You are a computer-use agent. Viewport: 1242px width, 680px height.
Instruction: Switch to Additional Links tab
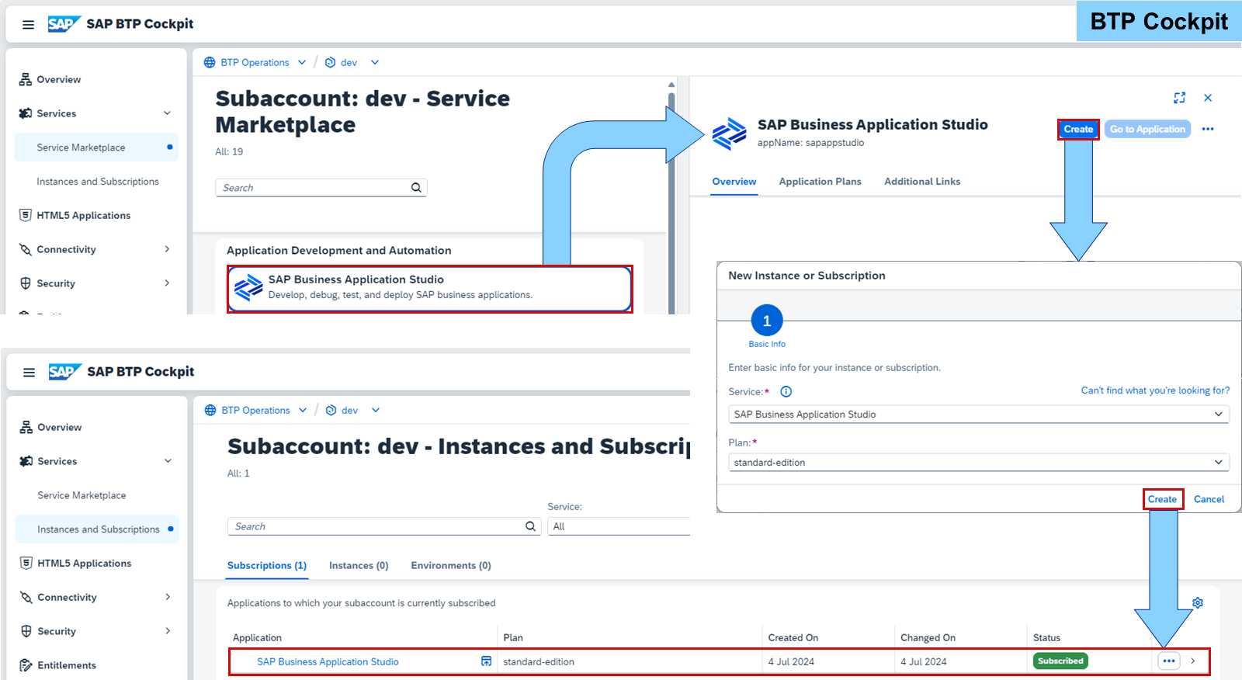point(922,182)
